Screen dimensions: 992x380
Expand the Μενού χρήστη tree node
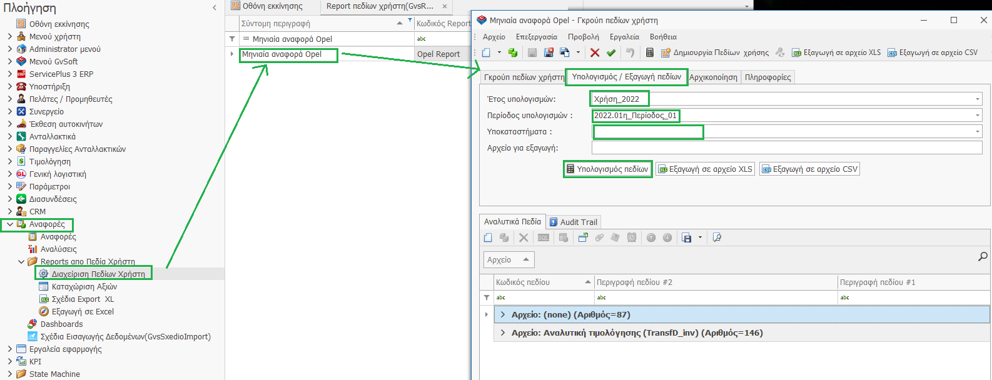10,36
